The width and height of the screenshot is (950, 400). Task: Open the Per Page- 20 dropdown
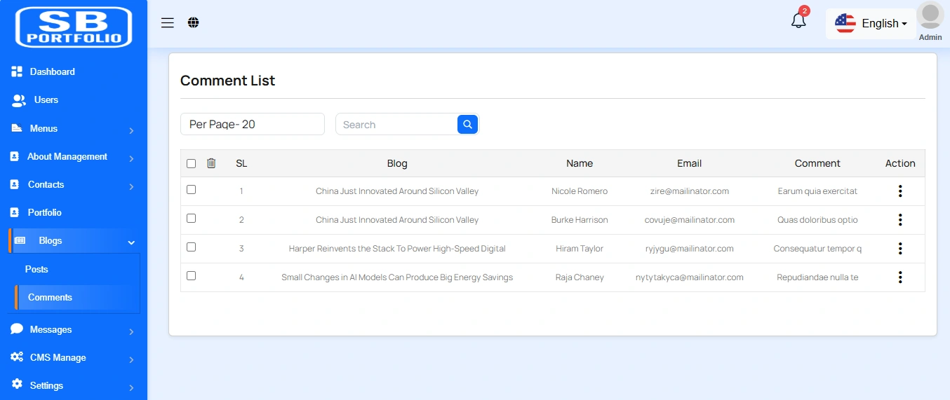point(253,124)
